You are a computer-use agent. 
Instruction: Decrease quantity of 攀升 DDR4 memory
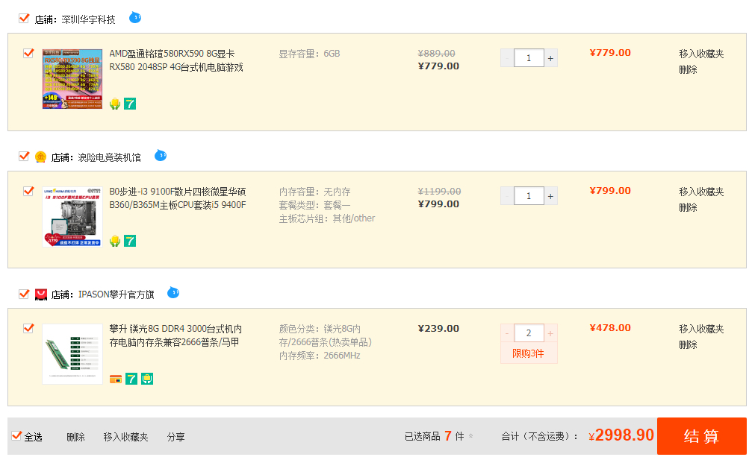(x=507, y=333)
